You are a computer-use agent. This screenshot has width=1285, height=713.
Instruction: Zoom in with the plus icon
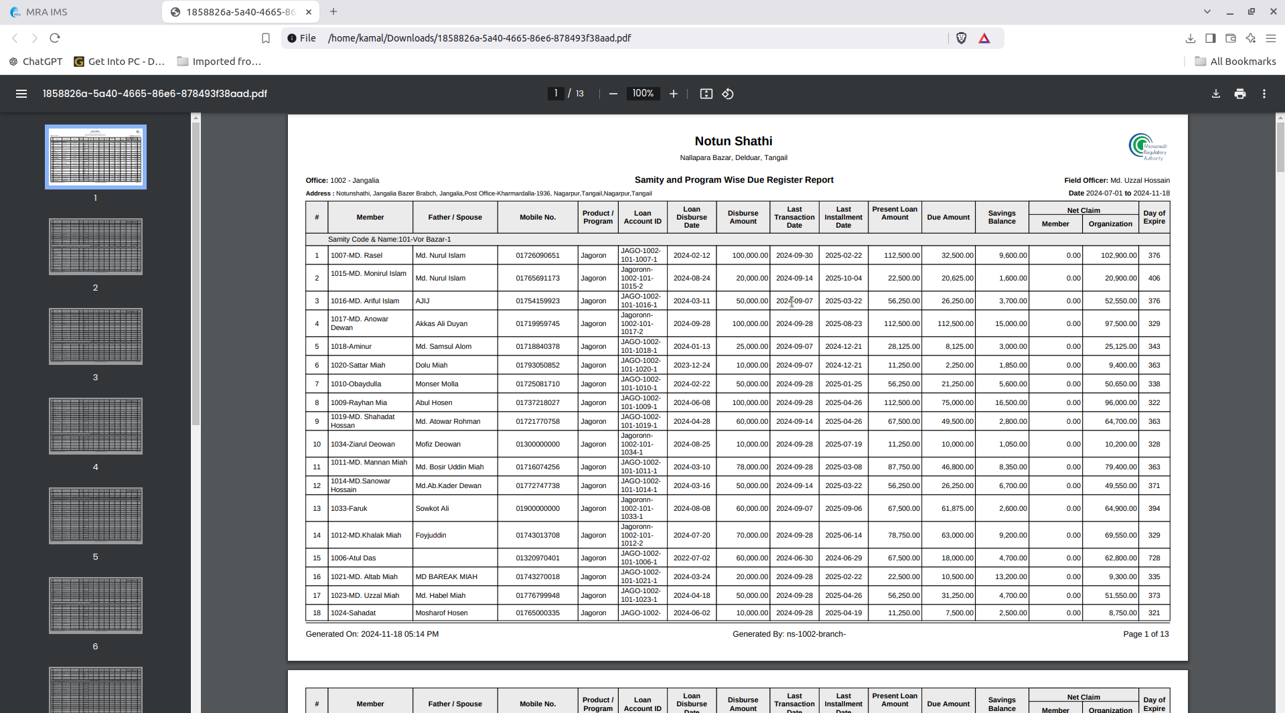coord(674,94)
